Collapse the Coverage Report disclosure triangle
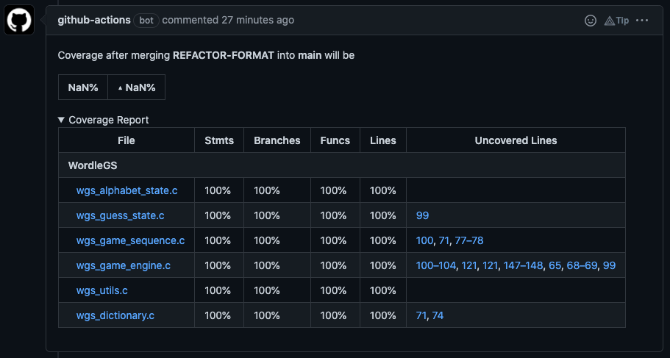This screenshot has height=358, width=670. [x=62, y=120]
